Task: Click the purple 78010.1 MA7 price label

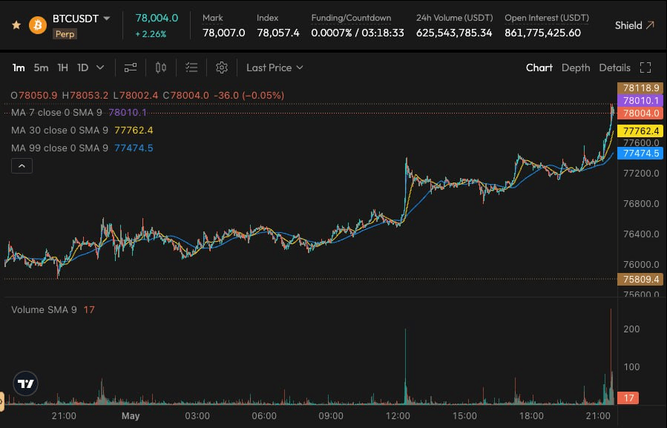Action: 640,101
